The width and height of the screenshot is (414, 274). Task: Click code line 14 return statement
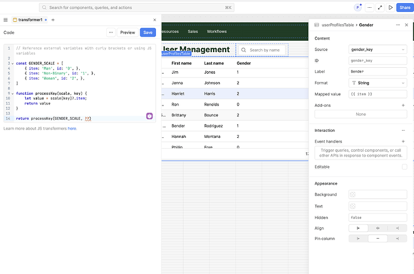click(x=53, y=118)
